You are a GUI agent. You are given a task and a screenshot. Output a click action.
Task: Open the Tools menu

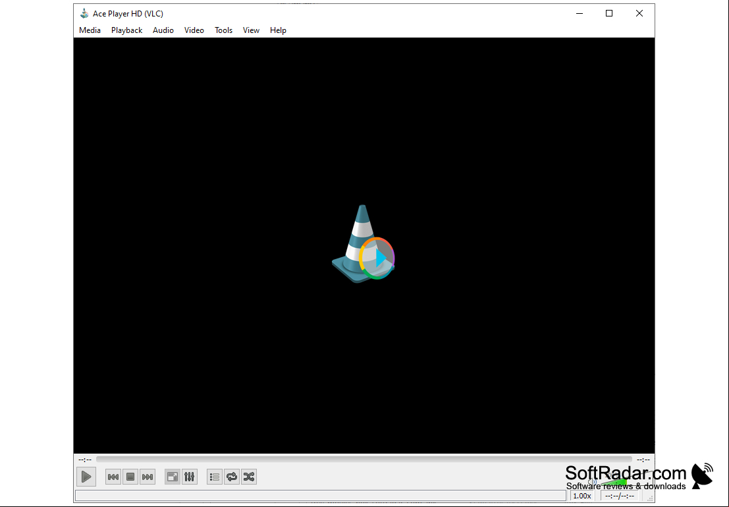tap(223, 30)
